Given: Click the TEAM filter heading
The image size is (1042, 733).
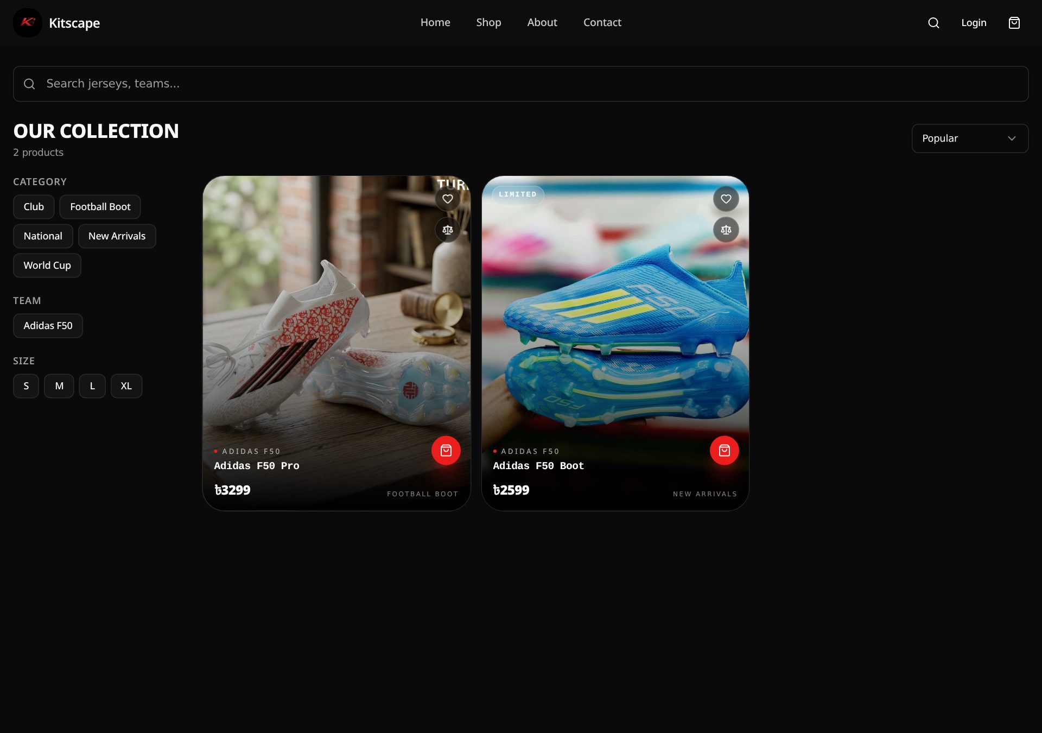Looking at the screenshot, I should click(x=27, y=301).
